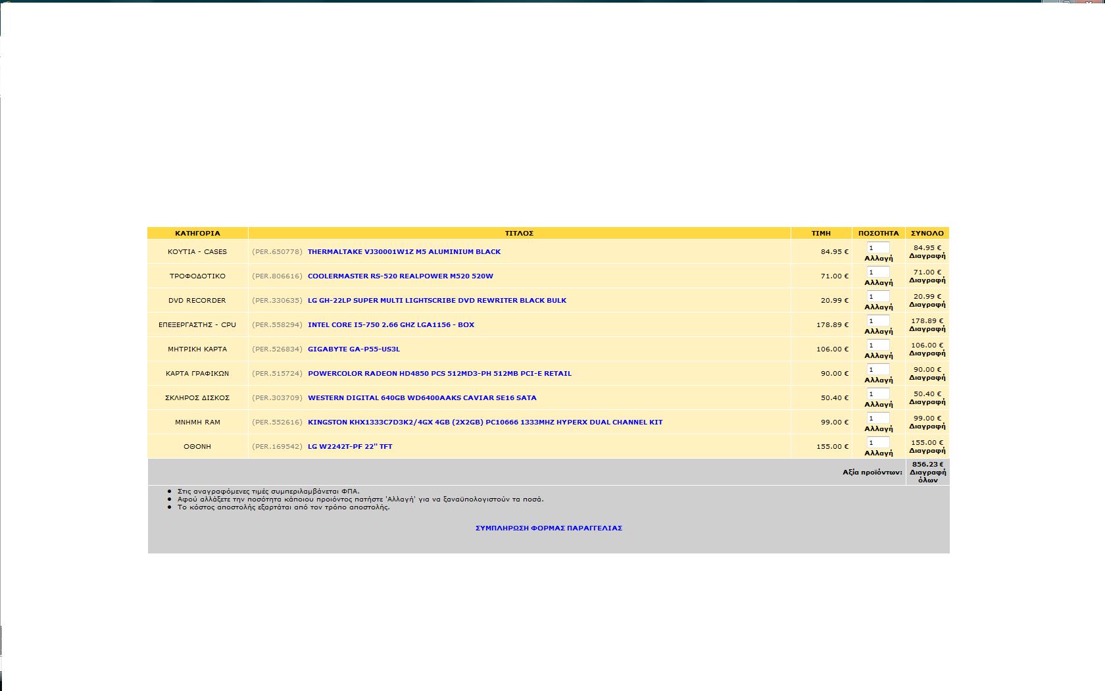This screenshot has height=691, width=1105.
Task: Open the Western Digital 640GB Caviar link
Action: point(422,397)
